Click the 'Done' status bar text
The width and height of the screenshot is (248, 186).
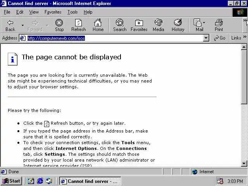point(14,172)
